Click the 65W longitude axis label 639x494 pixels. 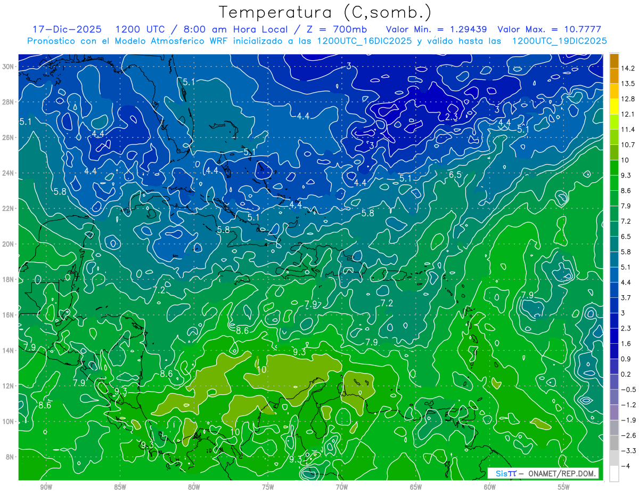[x=416, y=487]
